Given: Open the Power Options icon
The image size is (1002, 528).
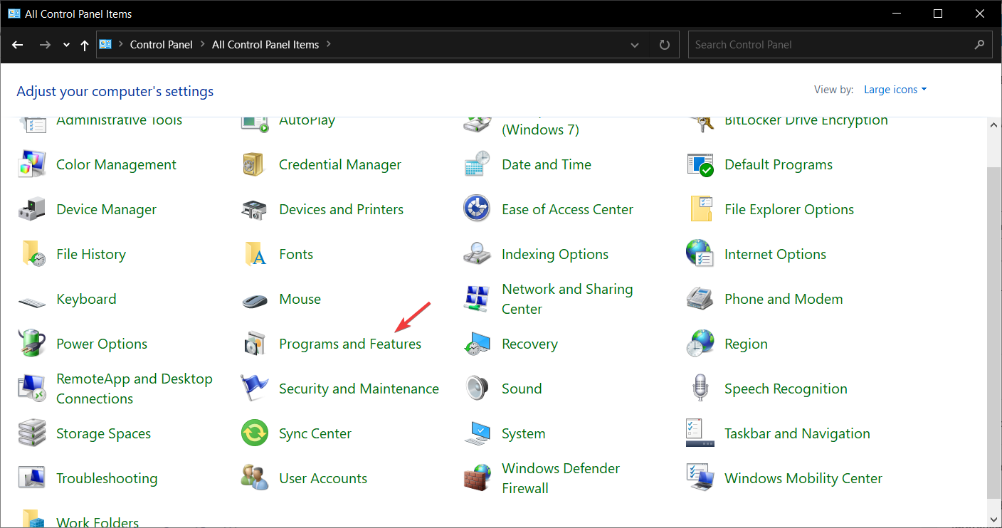Looking at the screenshot, I should coord(31,344).
